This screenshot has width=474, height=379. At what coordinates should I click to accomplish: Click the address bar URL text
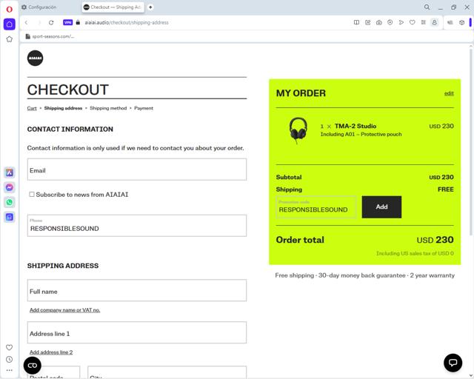(x=127, y=22)
